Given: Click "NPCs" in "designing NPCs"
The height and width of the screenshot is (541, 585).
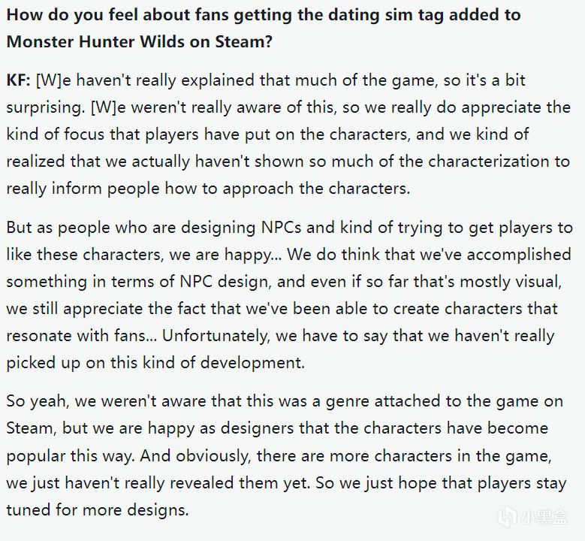Looking at the screenshot, I should click(x=281, y=228).
